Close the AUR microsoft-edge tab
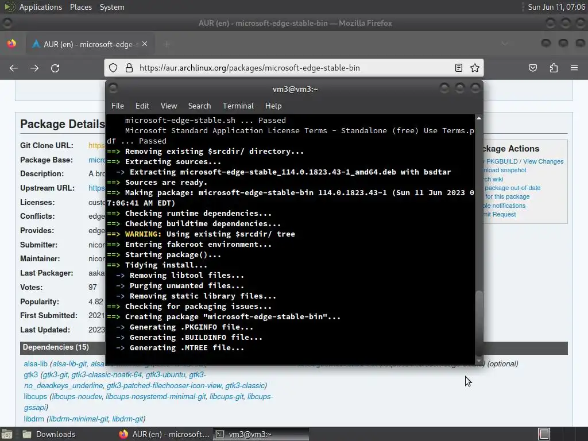Viewport: 588px width, 441px height. click(145, 44)
